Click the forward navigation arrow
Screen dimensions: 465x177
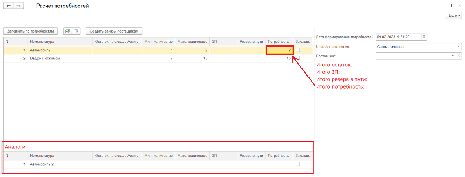[x=19, y=6]
